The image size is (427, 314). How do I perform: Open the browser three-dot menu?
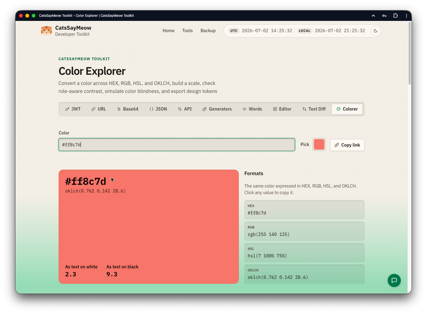point(406,16)
